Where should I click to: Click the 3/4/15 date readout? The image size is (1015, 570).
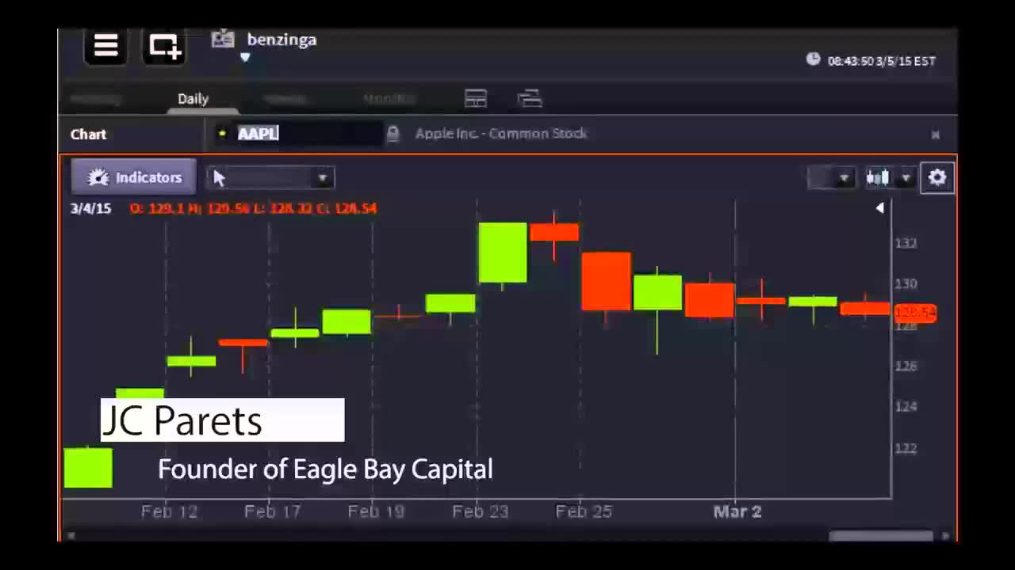tap(90, 208)
